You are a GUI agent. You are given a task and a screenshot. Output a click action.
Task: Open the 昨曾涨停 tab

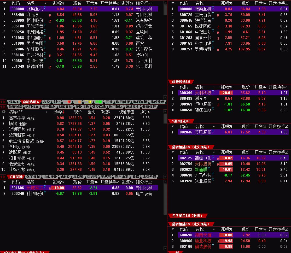pos(157,102)
